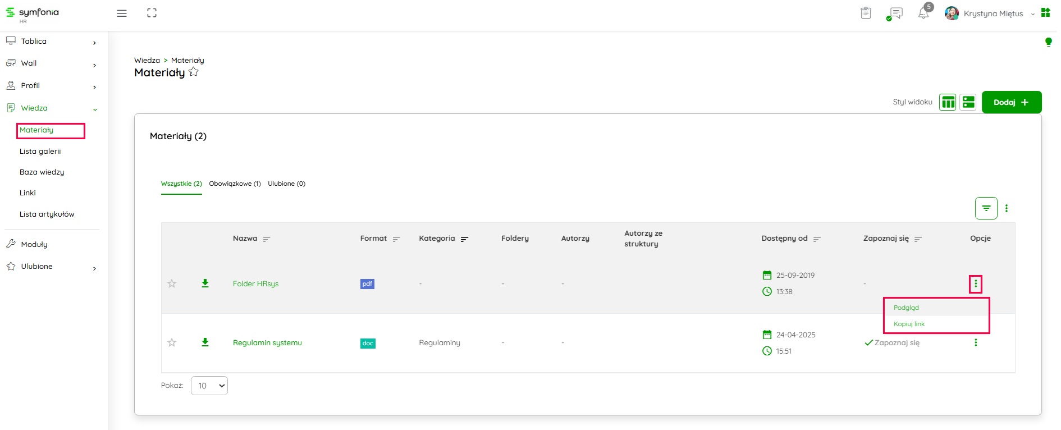Open the notifications bell
The height and width of the screenshot is (430, 1061).
[x=923, y=13]
